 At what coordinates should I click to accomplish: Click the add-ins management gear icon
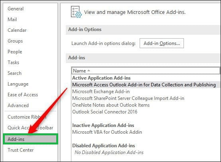pyautogui.click(x=76, y=12)
